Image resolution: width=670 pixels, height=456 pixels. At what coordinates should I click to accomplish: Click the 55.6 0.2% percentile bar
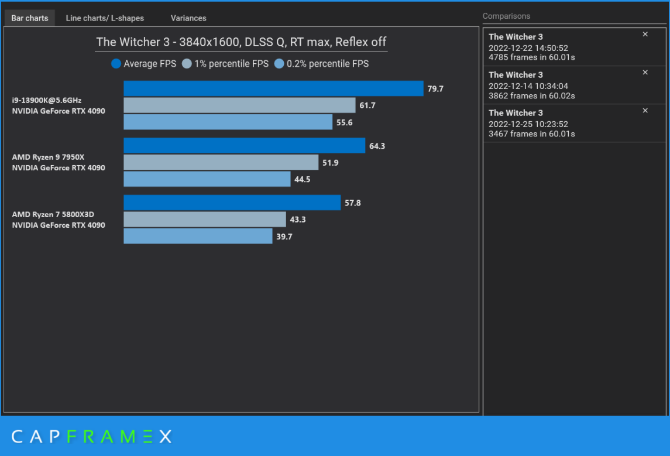pyautogui.click(x=228, y=122)
